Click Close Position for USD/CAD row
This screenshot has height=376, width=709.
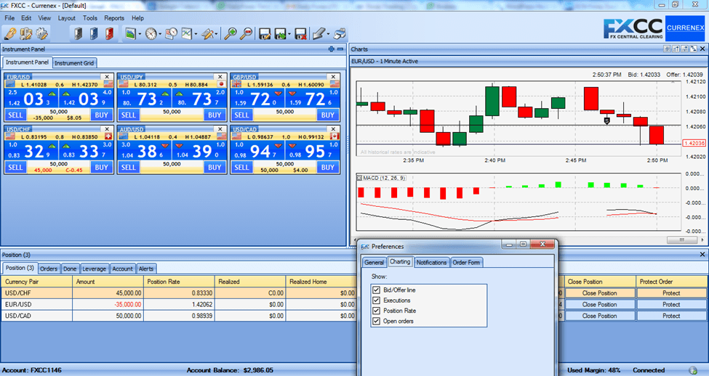[x=600, y=316]
